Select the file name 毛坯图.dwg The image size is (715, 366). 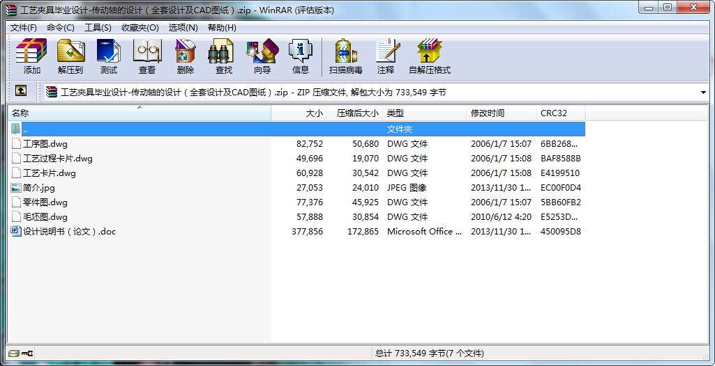tap(45, 216)
